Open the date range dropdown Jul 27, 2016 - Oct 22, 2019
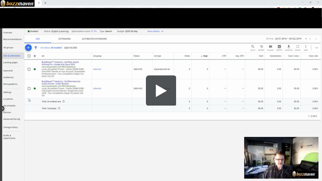The height and width of the screenshot is (181, 322). tap(291, 39)
